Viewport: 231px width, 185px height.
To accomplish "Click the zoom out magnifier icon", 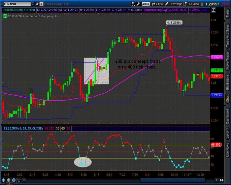I will tap(14, 180).
